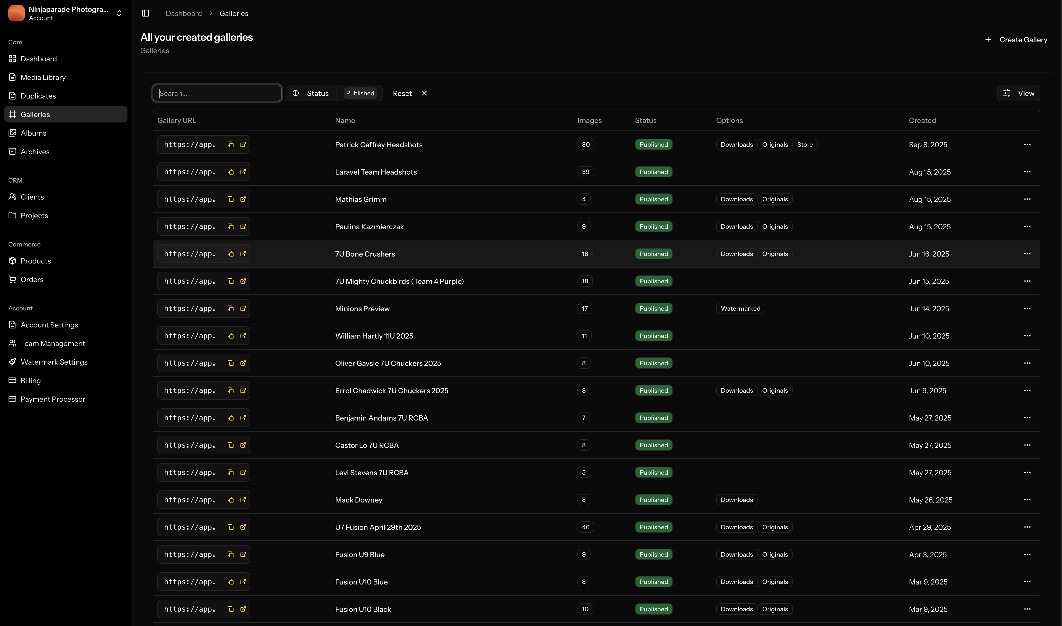Remove the Published filter chip
The image size is (1062, 626).
pyautogui.click(x=360, y=93)
